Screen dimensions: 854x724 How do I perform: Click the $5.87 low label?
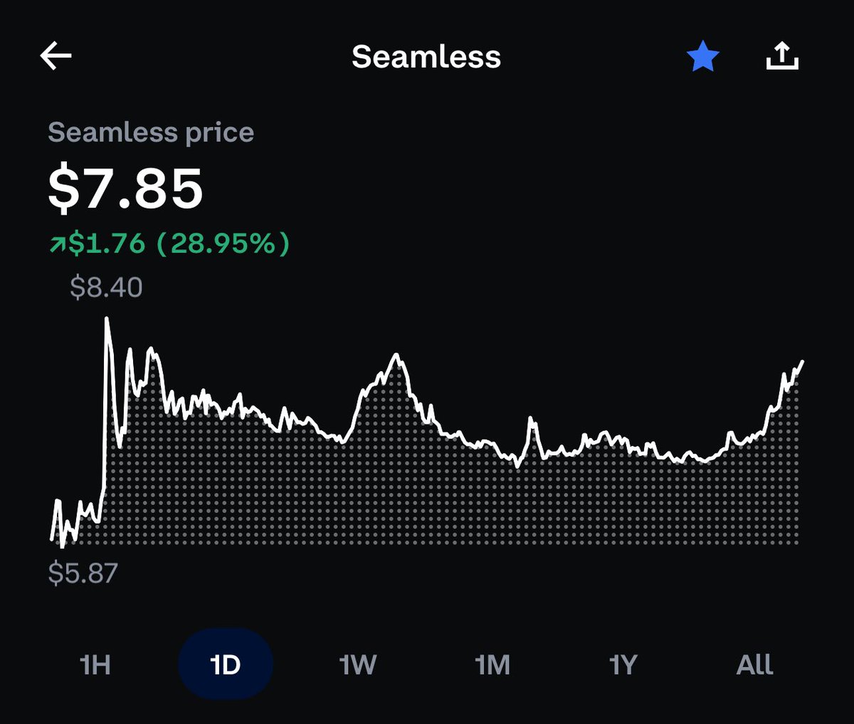(83, 573)
